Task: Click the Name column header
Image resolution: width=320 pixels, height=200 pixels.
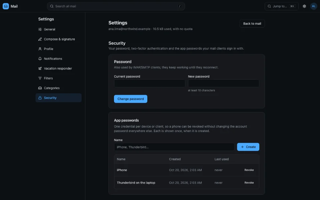Action: [121, 159]
